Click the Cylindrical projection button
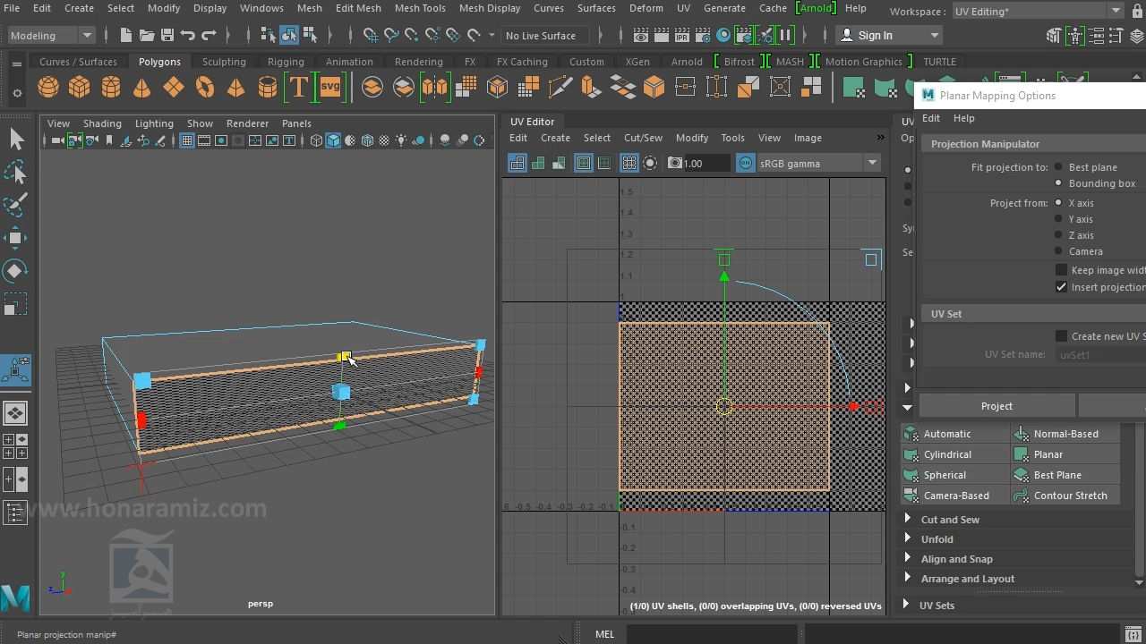Viewport: 1146px width, 644px height. [x=955, y=454]
